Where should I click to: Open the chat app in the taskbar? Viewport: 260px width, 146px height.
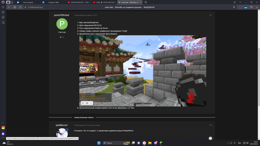139,143
